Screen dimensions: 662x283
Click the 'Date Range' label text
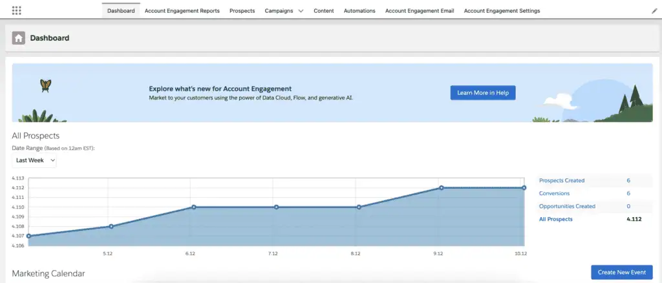click(x=27, y=149)
